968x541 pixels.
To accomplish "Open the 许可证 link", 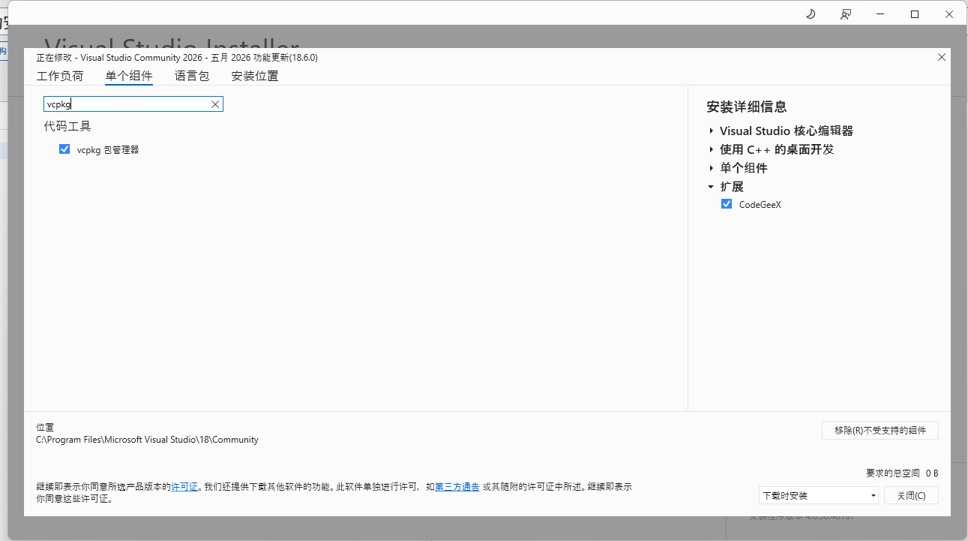I will [184, 487].
